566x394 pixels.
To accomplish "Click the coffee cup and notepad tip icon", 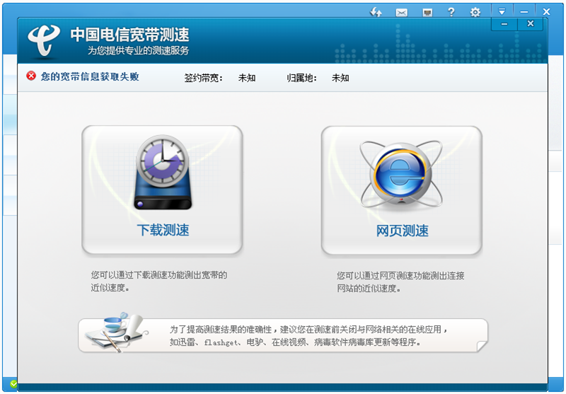I will [x=116, y=332].
